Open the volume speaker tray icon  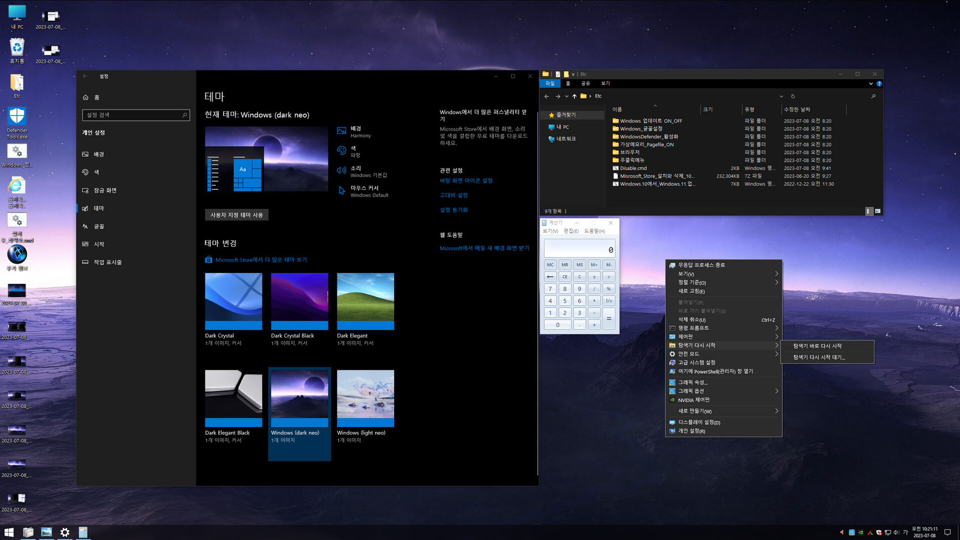[896, 532]
